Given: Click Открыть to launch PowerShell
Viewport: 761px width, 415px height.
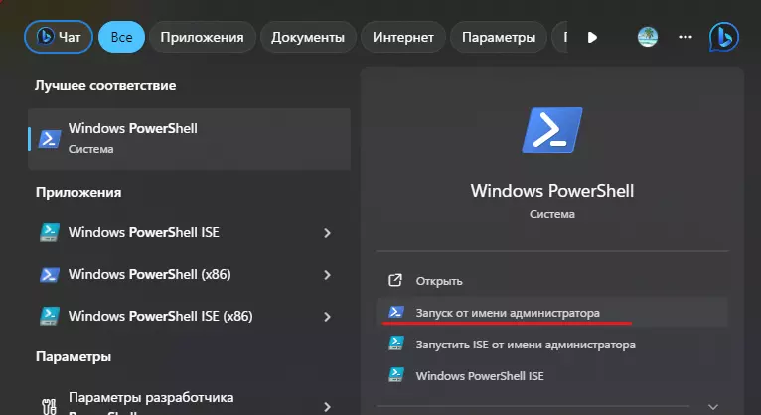Looking at the screenshot, I should (x=439, y=281).
